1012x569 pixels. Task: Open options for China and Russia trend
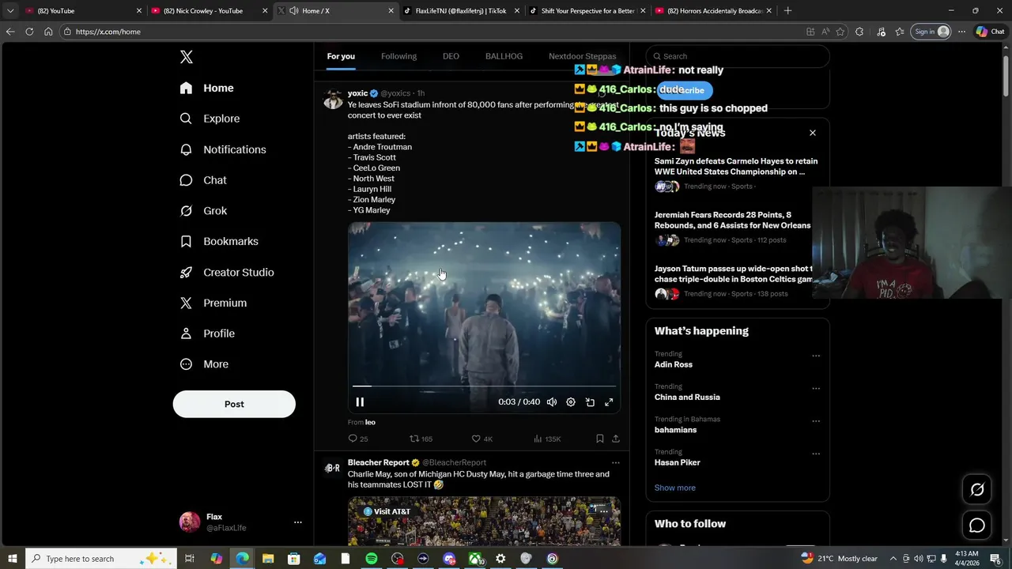pyautogui.click(x=816, y=389)
